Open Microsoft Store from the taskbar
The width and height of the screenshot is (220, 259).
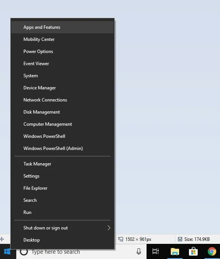(x=193, y=251)
